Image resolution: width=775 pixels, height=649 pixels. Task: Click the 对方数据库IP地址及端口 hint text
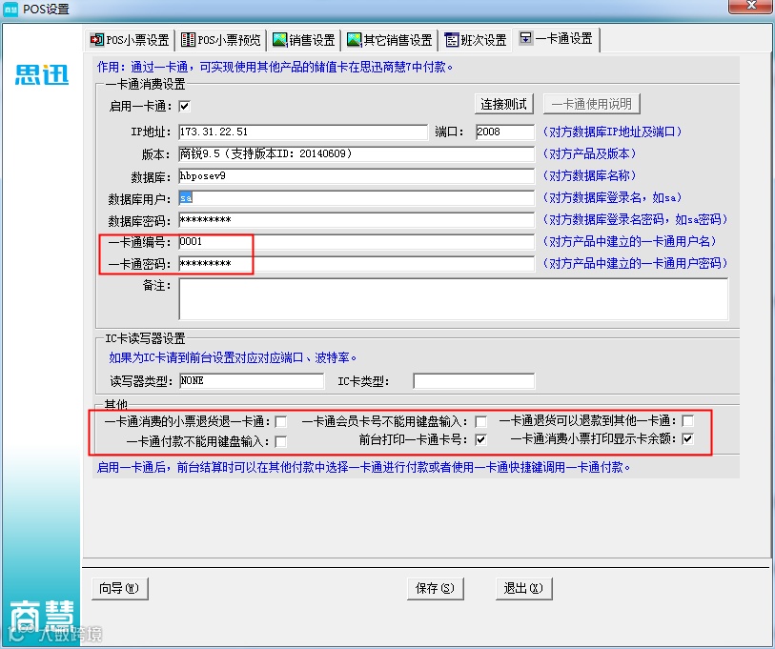pos(612,132)
